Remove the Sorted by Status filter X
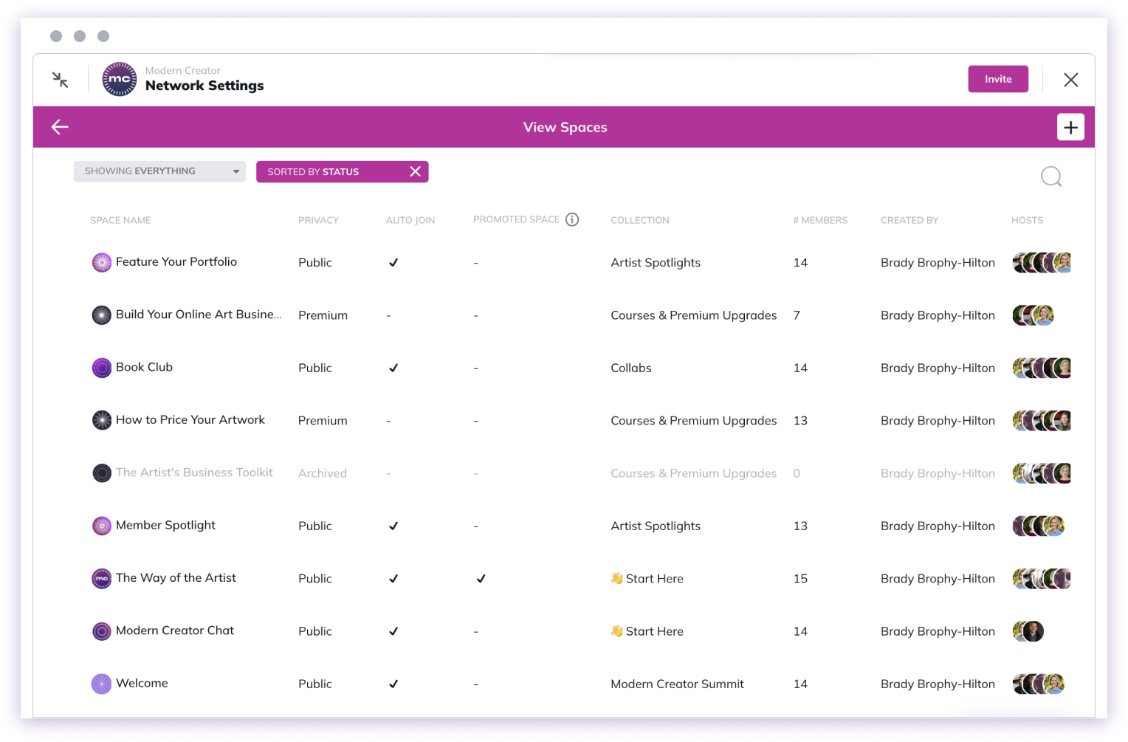The image size is (1128, 742). coord(416,171)
